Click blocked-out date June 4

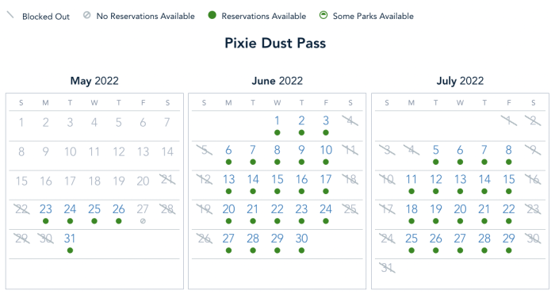click(350, 120)
